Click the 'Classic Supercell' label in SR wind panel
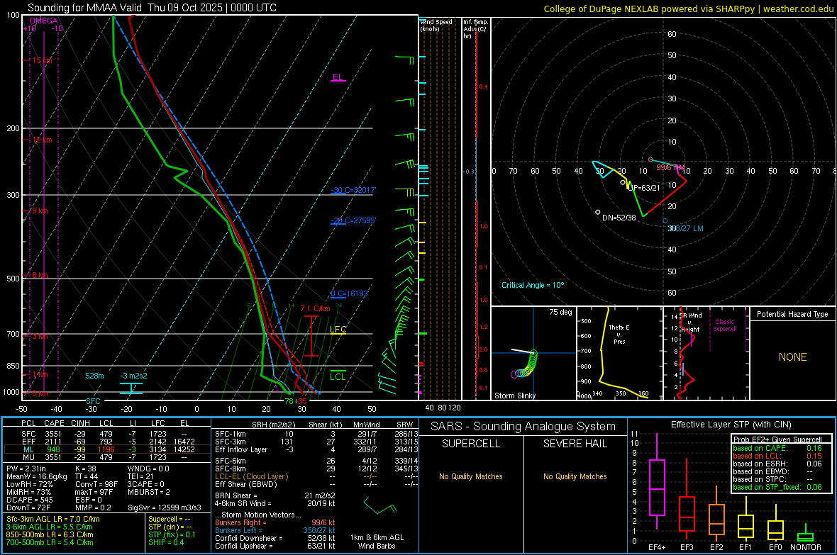 724,325
